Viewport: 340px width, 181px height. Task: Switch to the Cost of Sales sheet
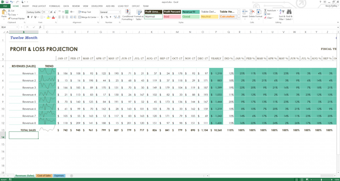44,175
